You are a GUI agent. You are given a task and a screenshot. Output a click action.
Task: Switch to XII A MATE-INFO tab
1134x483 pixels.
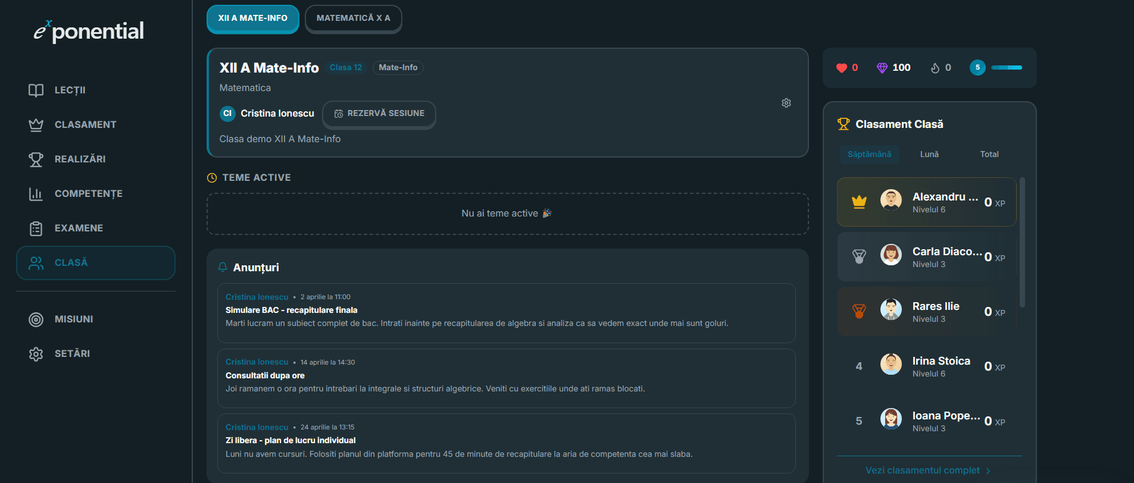pyautogui.click(x=253, y=18)
